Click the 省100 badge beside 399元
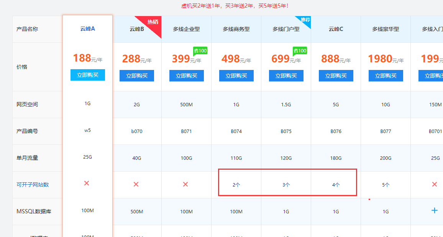The width and height of the screenshot is (443, 237). click(200, 50)
